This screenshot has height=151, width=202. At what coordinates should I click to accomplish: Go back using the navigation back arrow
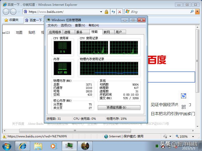pos(6,12)
